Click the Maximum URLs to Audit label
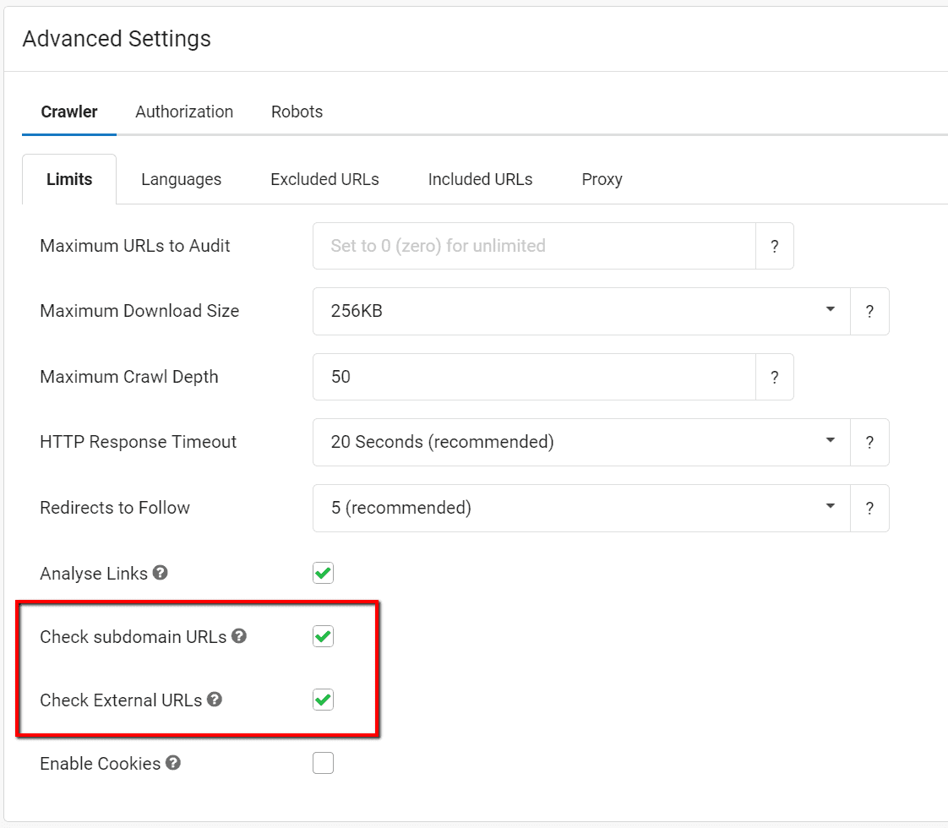948x828 pixels. 135,246
